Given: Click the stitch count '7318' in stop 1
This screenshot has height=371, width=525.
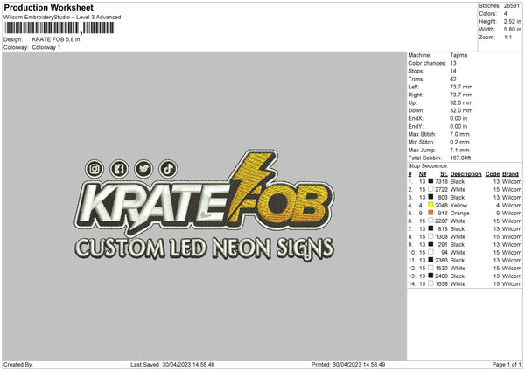Looking at the screenshot, I should click(x=441, y=181).
